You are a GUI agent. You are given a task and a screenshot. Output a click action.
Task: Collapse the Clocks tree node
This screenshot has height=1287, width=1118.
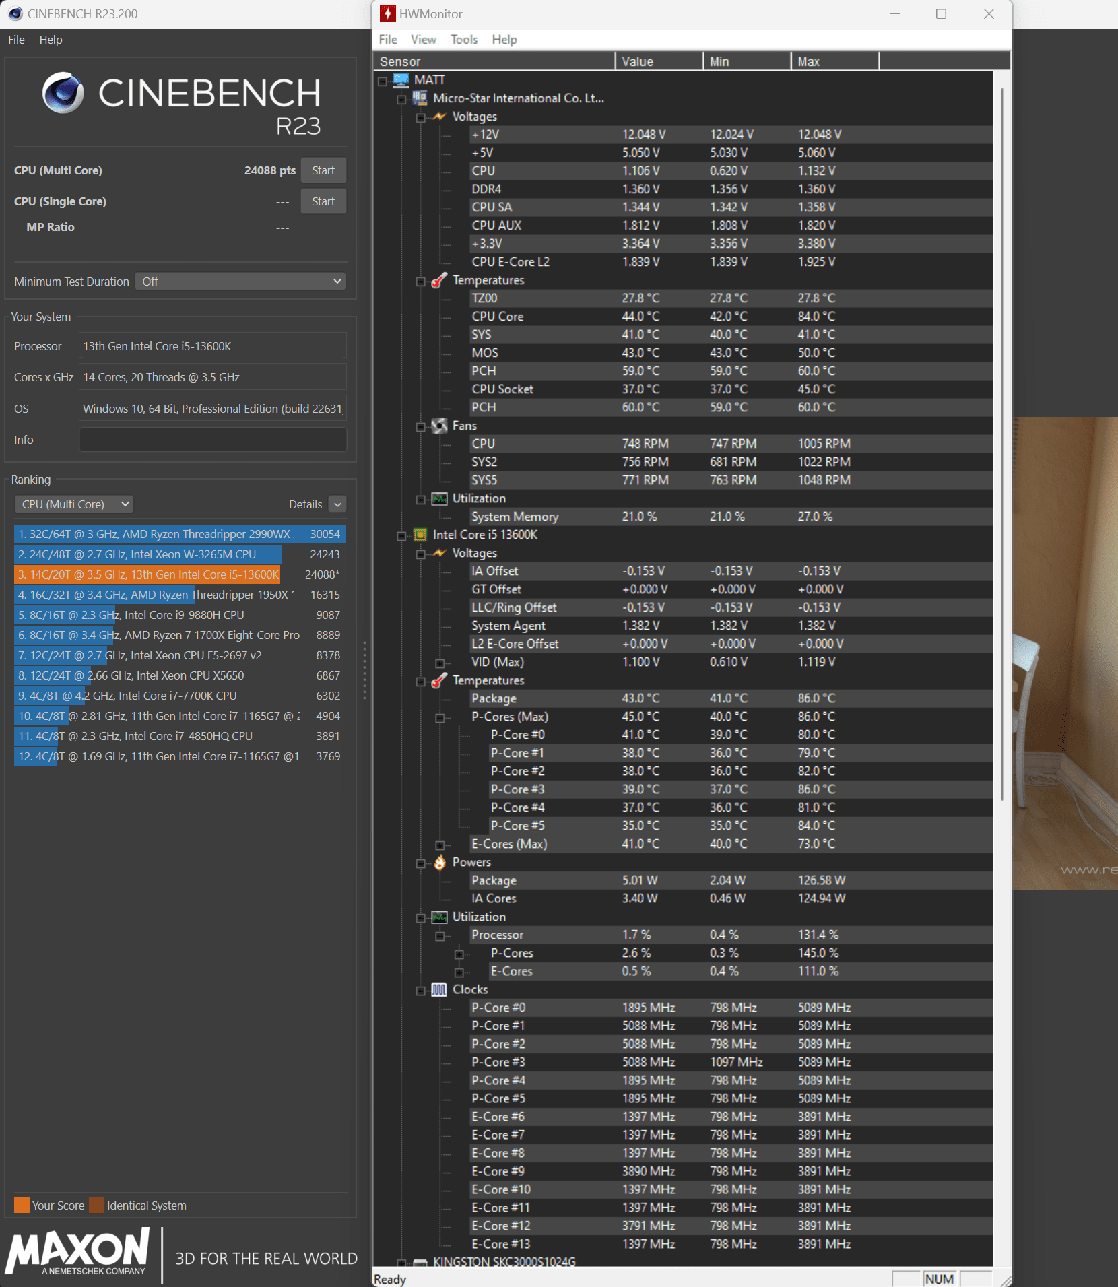point(421,990)
